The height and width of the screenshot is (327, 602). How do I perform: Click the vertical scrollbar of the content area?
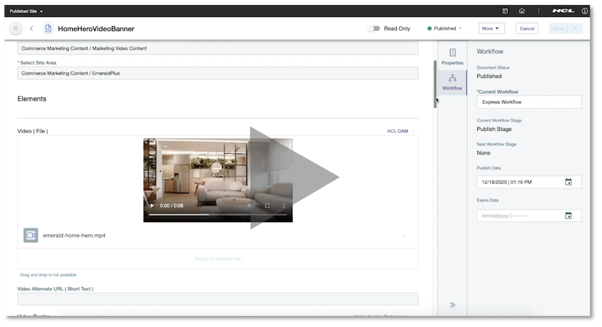click(435, 84)
